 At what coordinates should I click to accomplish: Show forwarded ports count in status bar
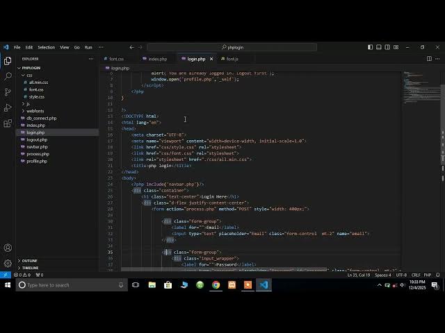(x=40, y=275)
